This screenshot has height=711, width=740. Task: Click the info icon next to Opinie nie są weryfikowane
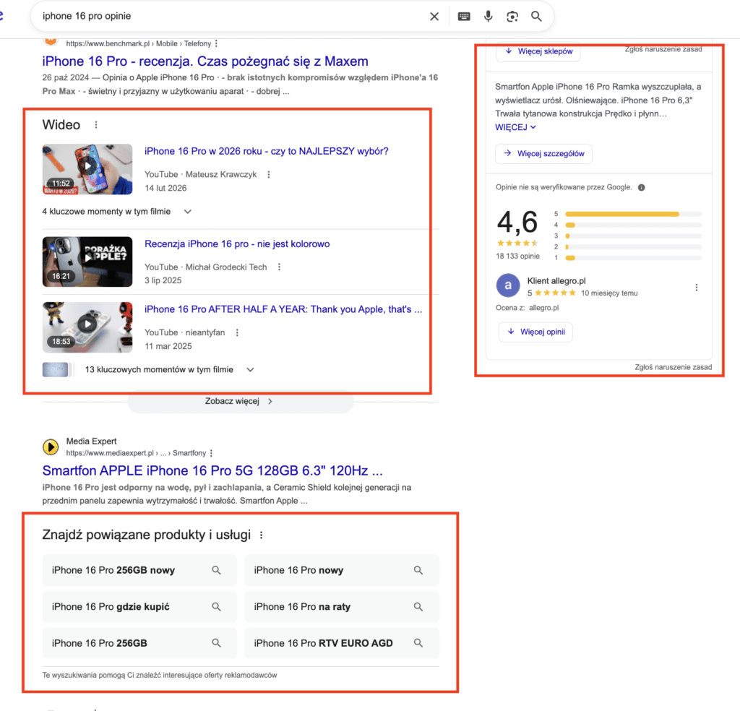point(642,187)
